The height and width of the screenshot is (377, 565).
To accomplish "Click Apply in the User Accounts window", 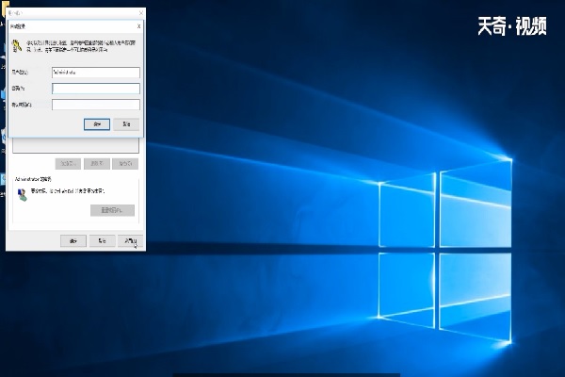I will coord(130,240).
